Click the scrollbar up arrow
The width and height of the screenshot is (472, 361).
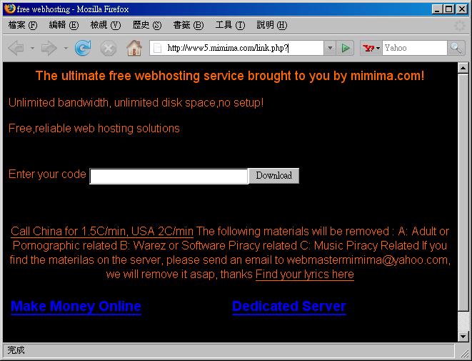click(x=463, y=68)
